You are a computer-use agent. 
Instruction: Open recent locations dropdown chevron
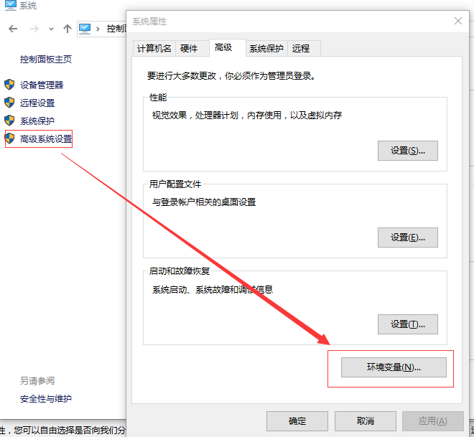click(51, 29)
